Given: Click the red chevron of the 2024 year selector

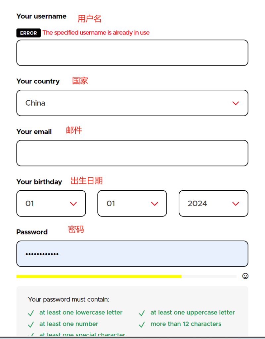Looking at the screenshot, I should 236,204.
